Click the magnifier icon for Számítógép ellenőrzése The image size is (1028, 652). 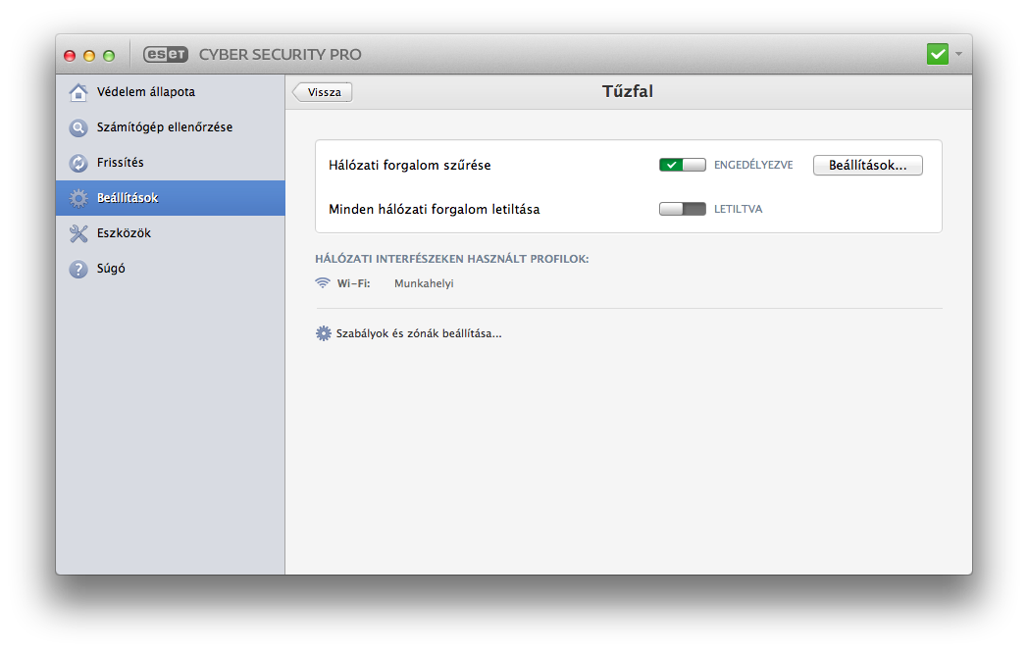click(78, 127)
